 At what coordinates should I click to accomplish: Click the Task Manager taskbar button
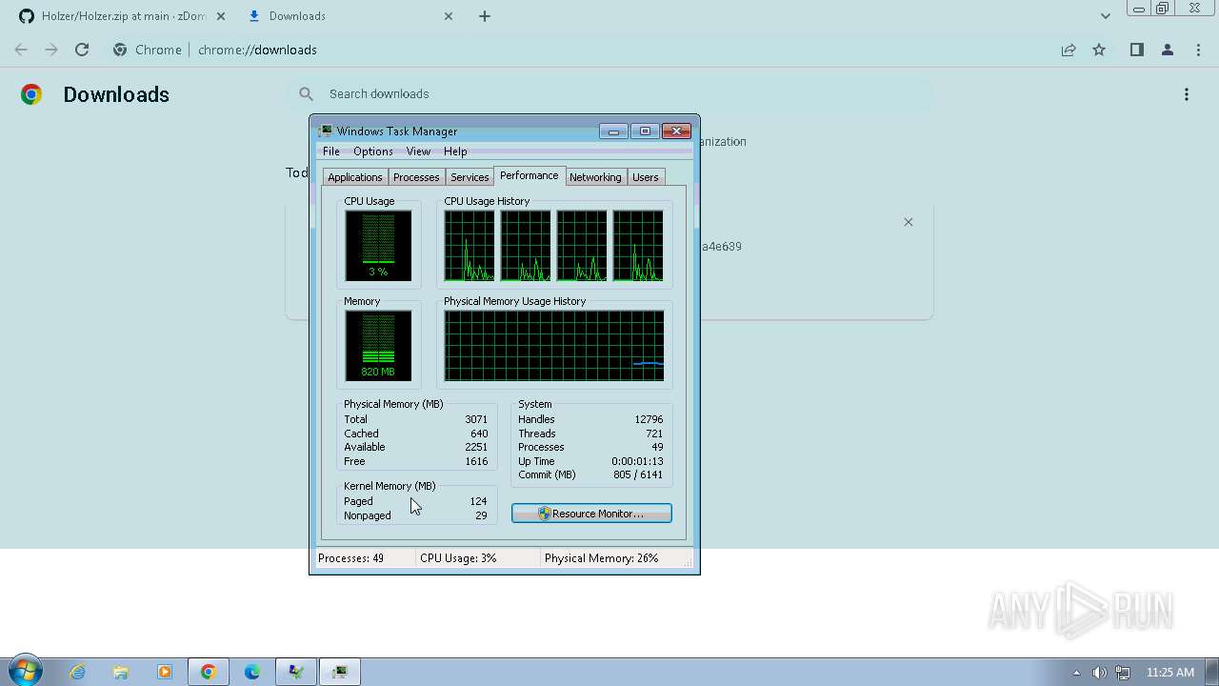coord(340,672)
